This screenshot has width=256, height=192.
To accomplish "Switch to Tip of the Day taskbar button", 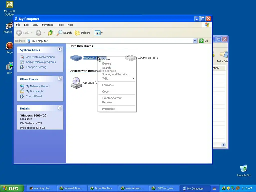I will [x=103, y=188].
